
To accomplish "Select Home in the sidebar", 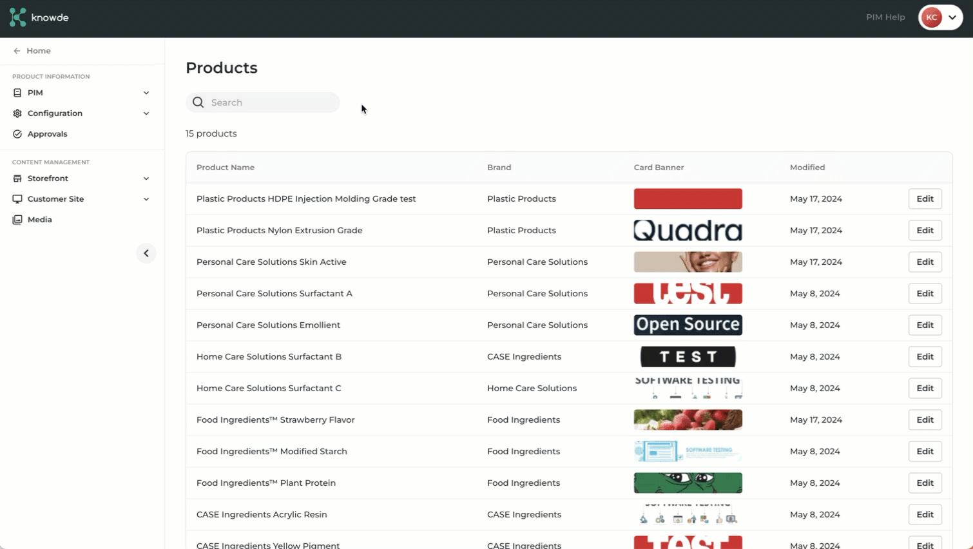I will click(x=39, y=50).
